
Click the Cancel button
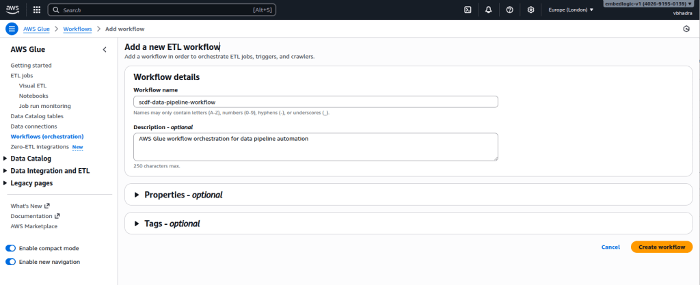(x=610, y=247)
